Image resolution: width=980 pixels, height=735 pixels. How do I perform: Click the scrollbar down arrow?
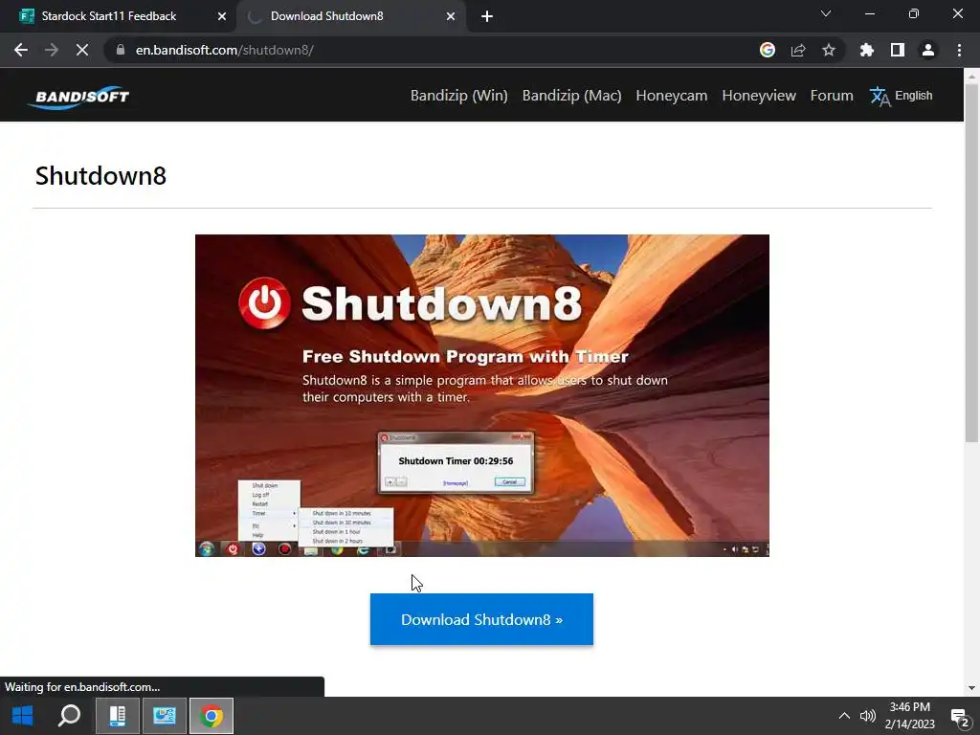click(x=971, y=688)
